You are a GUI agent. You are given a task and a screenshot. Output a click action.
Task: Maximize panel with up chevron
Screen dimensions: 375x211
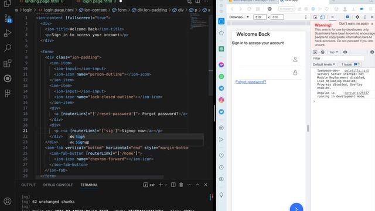197,185
